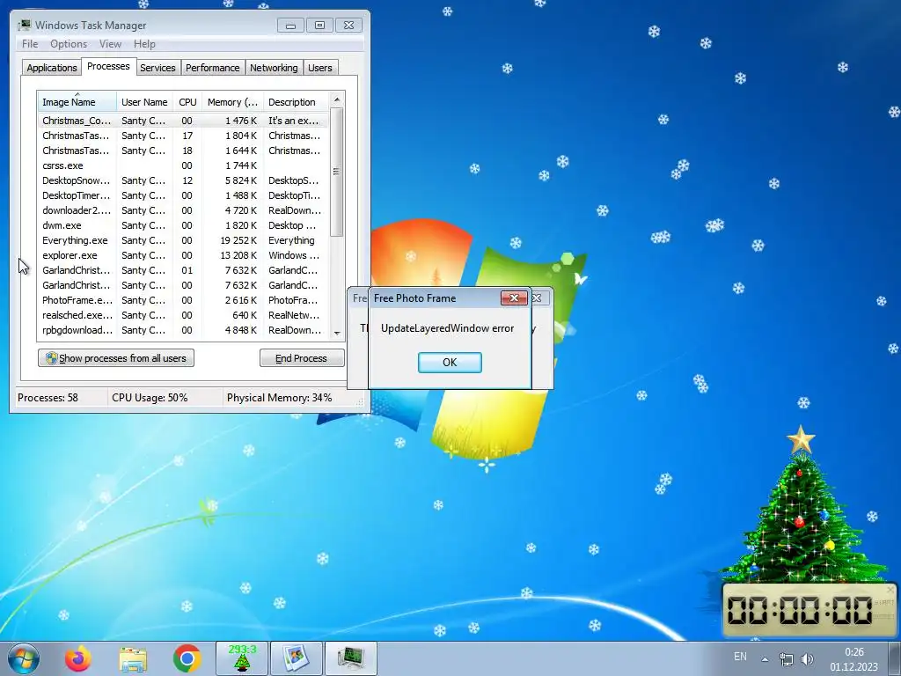Sort by Description column header
901x676 pixels.
296,102
